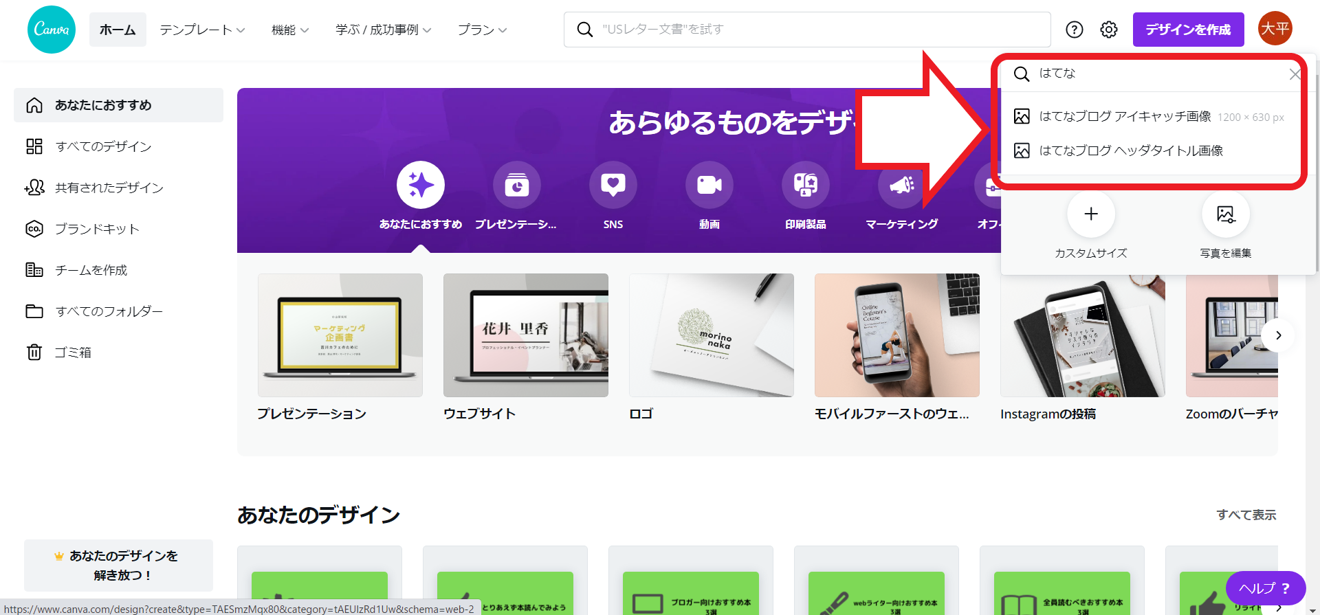Select the SNS heart category icon
This screenshot has width=1320, height=615.
pos(613,185)
